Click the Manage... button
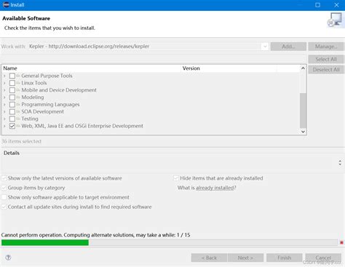345x267 pixels. click(326, 47)
